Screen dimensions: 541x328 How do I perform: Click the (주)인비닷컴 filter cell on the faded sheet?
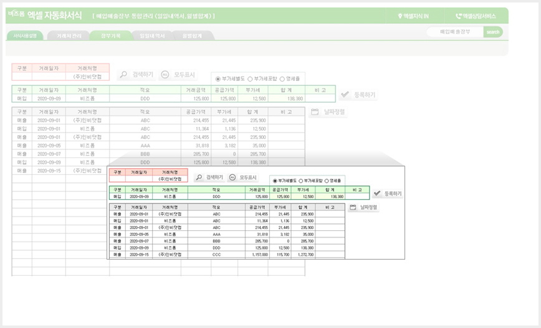coord(87,77)
